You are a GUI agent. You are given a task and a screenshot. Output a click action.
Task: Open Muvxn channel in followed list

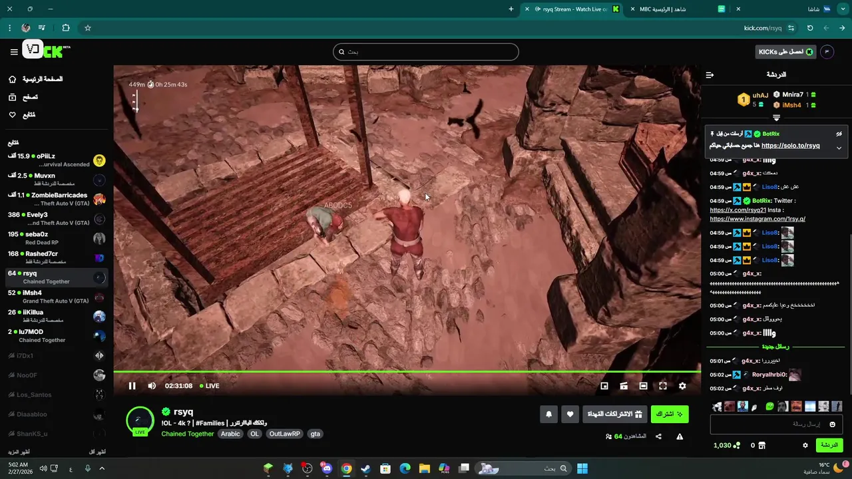tap(57, 180)
